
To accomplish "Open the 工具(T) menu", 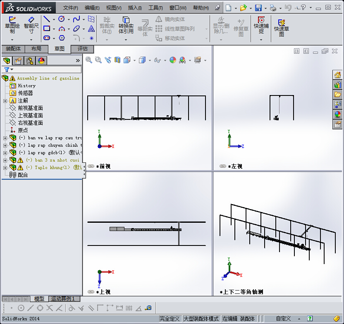I will [x=155, y=8].
